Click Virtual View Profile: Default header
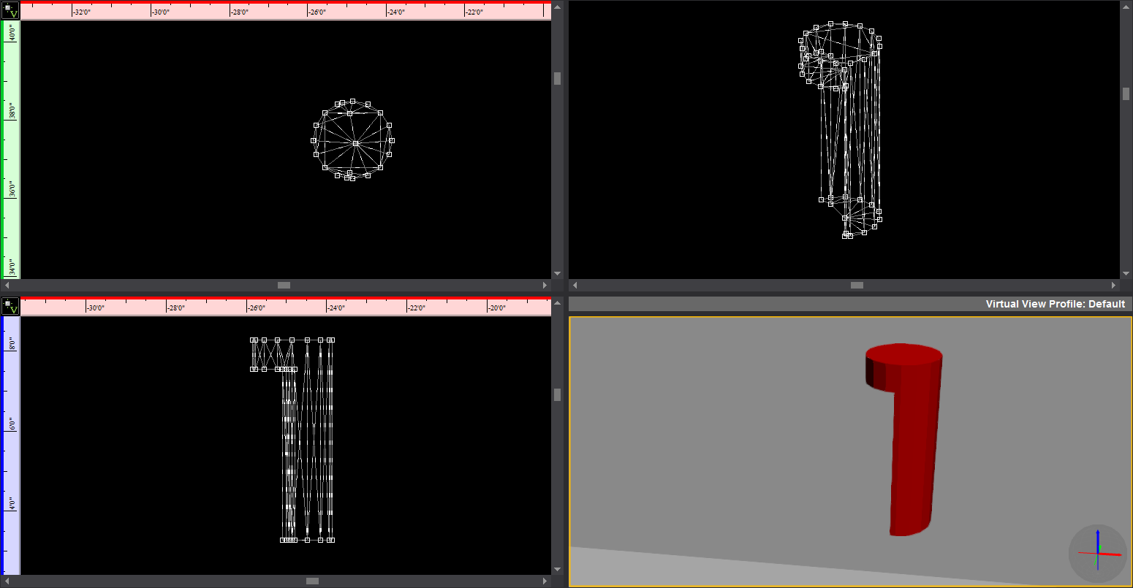The height and width of the screenshot is (588, 1133). [1054, 304]
